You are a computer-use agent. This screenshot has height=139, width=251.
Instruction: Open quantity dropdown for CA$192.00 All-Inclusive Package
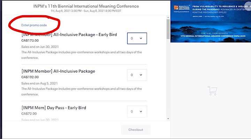pyautogui.click(x=137, y=75)
